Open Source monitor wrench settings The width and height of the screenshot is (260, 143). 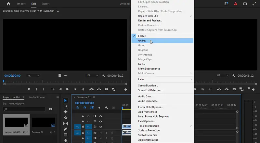click(x=103, y=75)
